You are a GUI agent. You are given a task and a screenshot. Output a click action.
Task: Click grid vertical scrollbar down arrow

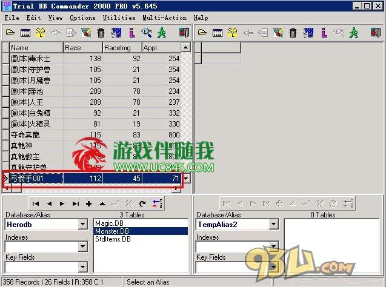pos(187,178)
